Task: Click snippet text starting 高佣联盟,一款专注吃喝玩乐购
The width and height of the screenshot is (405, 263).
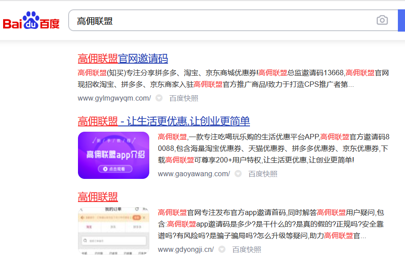Action: tap(274, 148)
